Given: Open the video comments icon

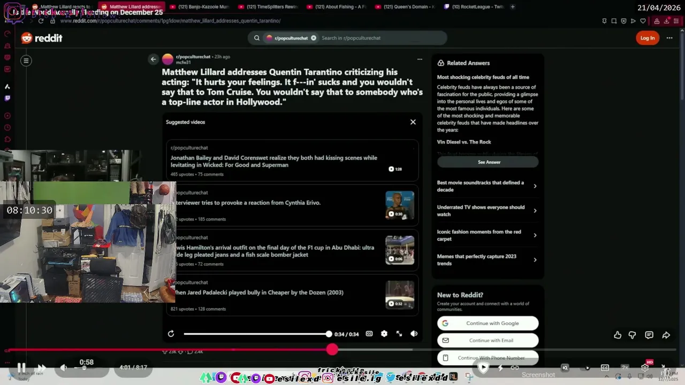Looking at the screenshot, I should click(x=649, y=335).
